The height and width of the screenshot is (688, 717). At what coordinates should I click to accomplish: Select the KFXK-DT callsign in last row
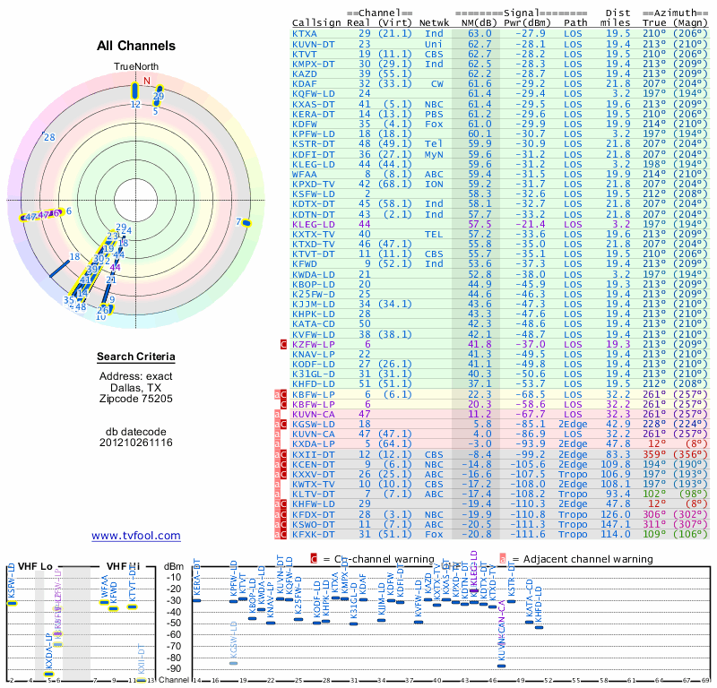point(313,534)
